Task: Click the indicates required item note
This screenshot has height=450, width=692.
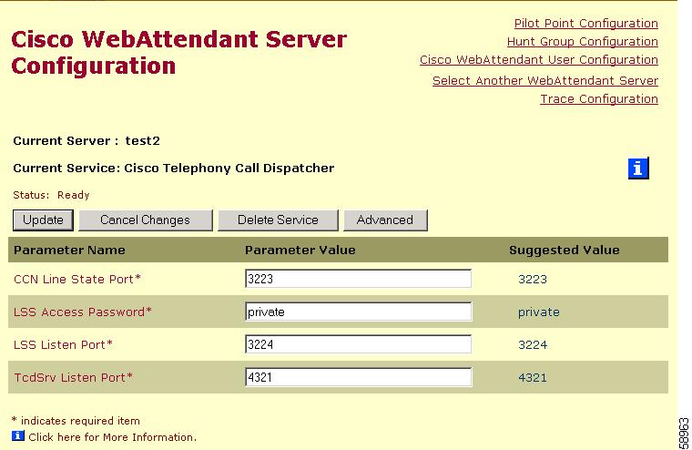Action: (76, 421)
